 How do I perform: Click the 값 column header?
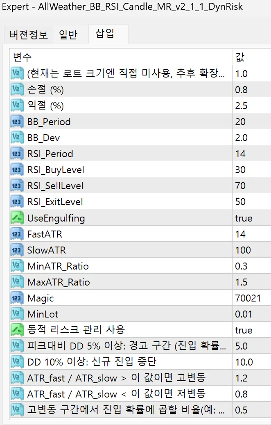(x=240, y=57)
